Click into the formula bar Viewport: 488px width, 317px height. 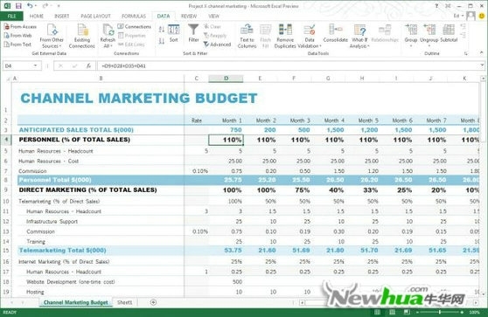click(x=288, y=65)
